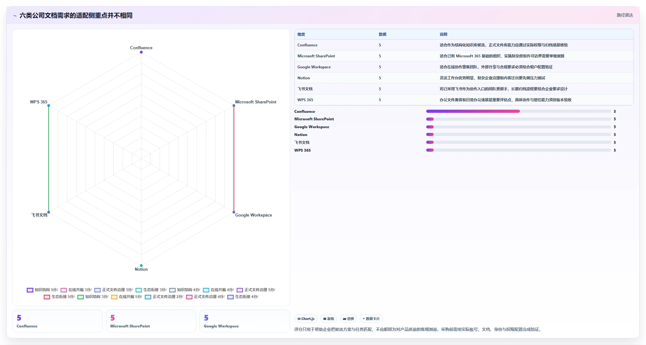Click the Google Workspace progress bar
Screen dimensions: 646x345
[518, 127]
